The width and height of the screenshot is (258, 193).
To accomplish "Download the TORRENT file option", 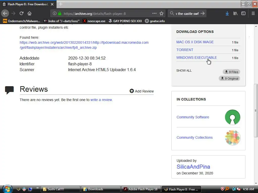I will pyautogui.click(x=185, y=50).
